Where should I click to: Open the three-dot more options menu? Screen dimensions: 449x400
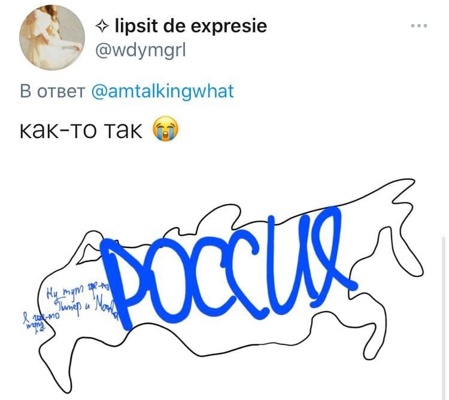click(419, 26)
